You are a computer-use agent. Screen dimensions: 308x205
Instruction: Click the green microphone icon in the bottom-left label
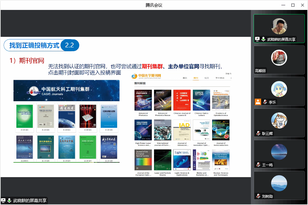coord(9,201)
